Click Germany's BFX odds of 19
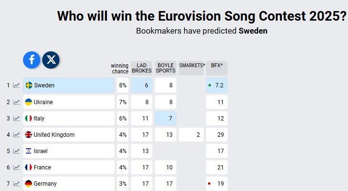 click(217, 184)
